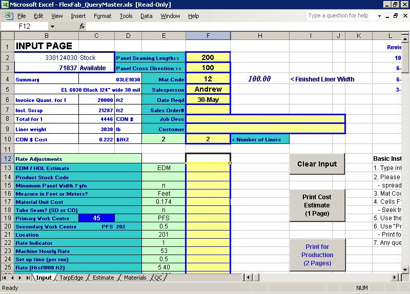Click vertical scrollbar up arrow
Screen dimensions: 410x294
405,39
